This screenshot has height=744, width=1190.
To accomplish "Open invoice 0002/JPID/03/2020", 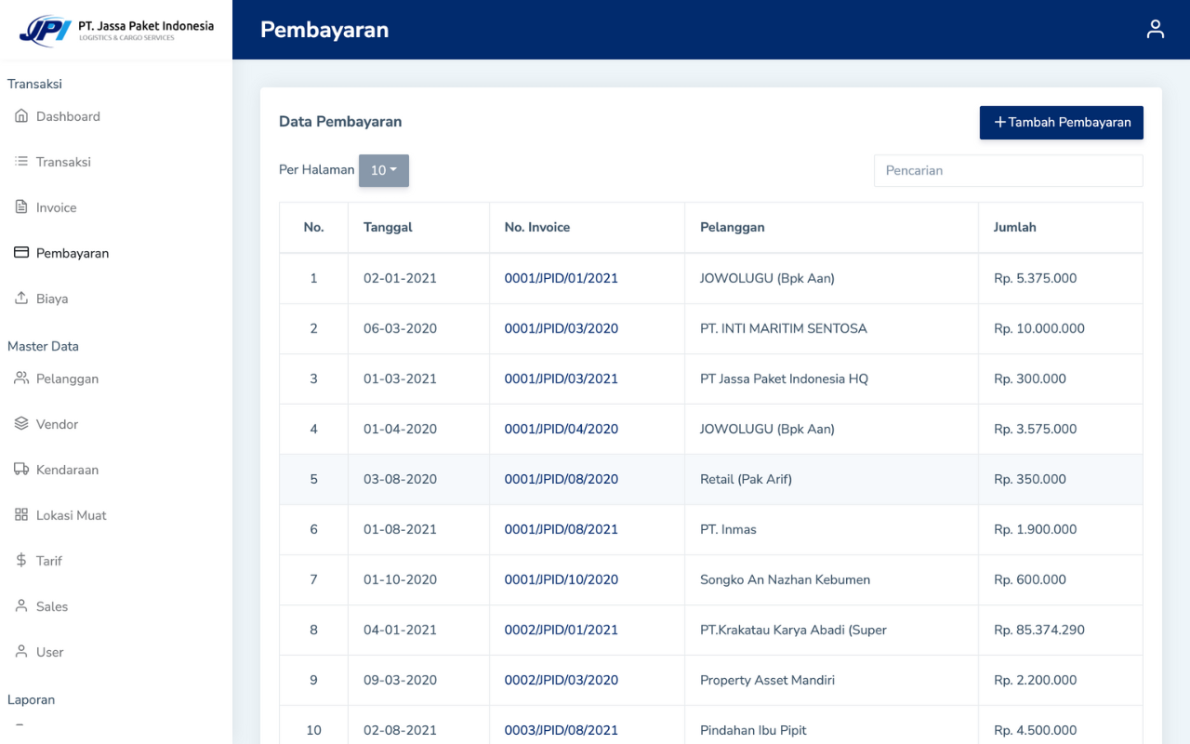I will click(x=560, y=680).
